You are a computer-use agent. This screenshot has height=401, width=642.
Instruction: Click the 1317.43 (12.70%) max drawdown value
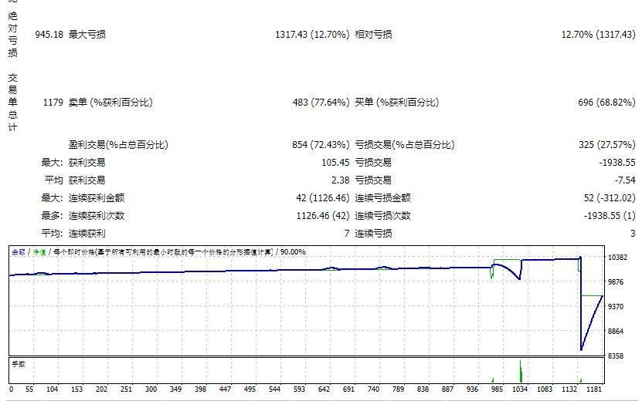(x=312, y=35)
